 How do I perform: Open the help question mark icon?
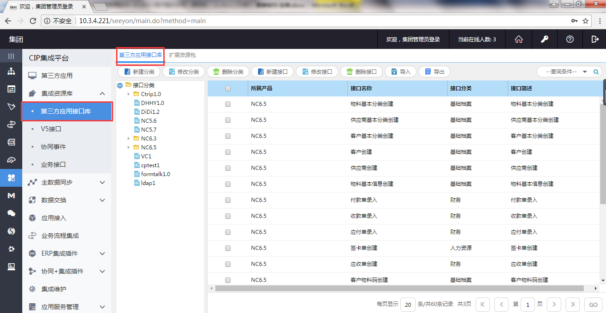570,39
